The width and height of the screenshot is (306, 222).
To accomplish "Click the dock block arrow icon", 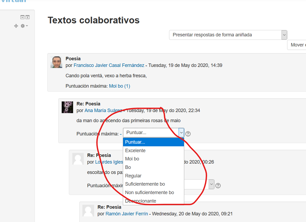I will click(27, 17).
